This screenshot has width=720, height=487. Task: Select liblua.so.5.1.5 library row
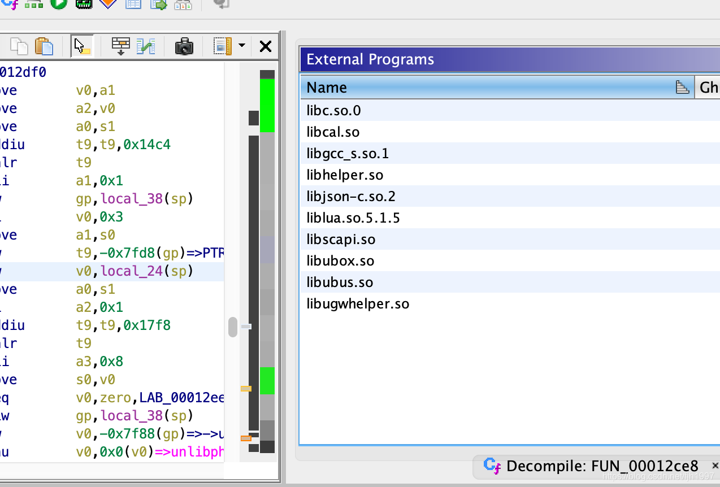(x=353, y=218)
